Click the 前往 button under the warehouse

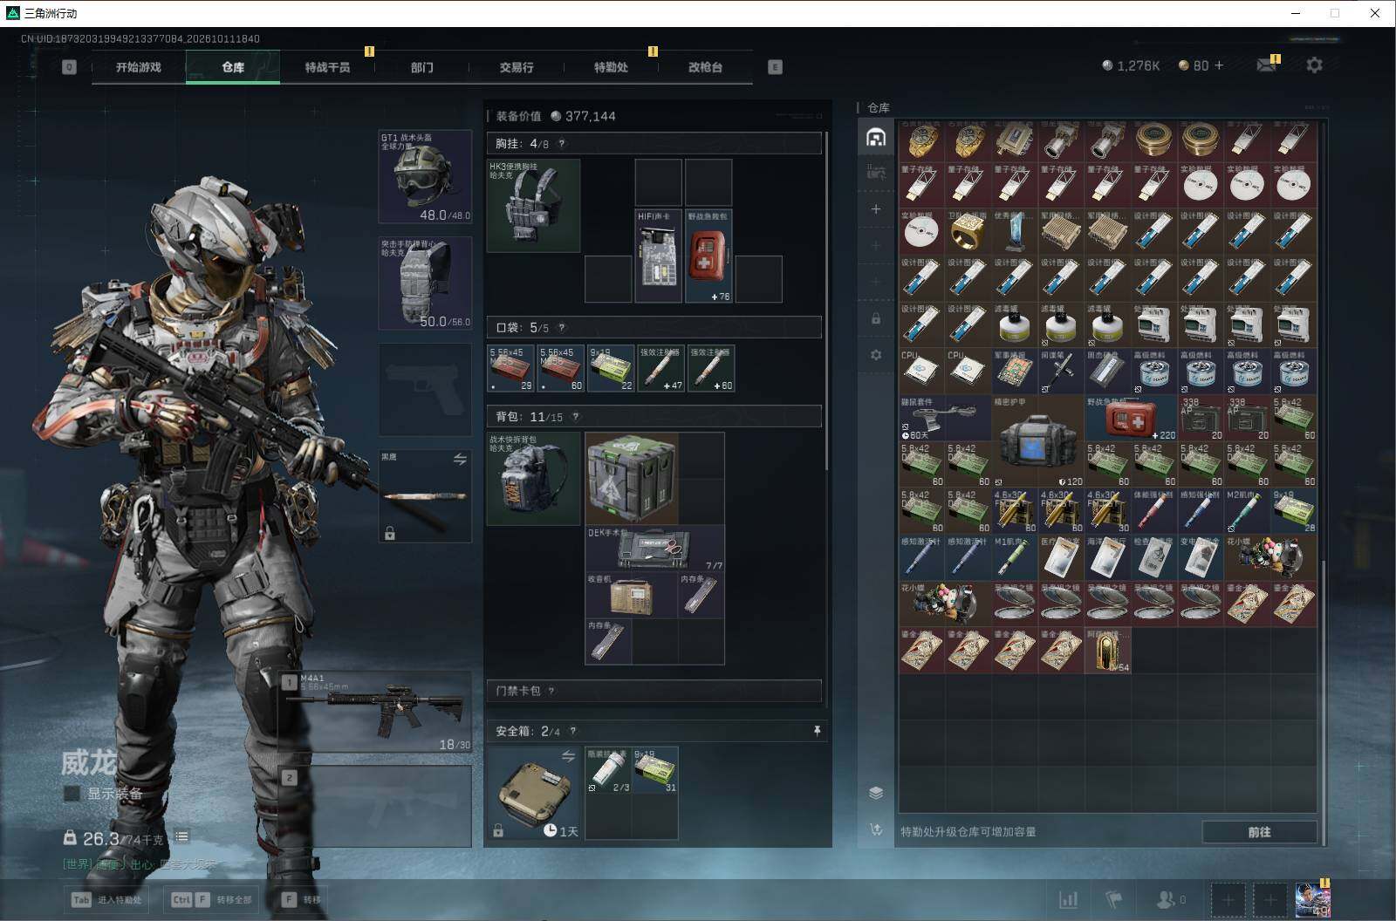click(x=1259, y=832)
